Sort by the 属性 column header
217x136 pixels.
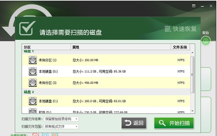(121, 47)
